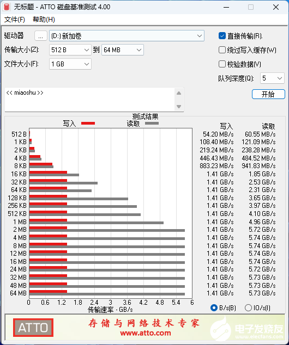This screenshot has height=345, width=289.
Task: Click the 1 MB read bar in chart
Action: coord(97,223)
